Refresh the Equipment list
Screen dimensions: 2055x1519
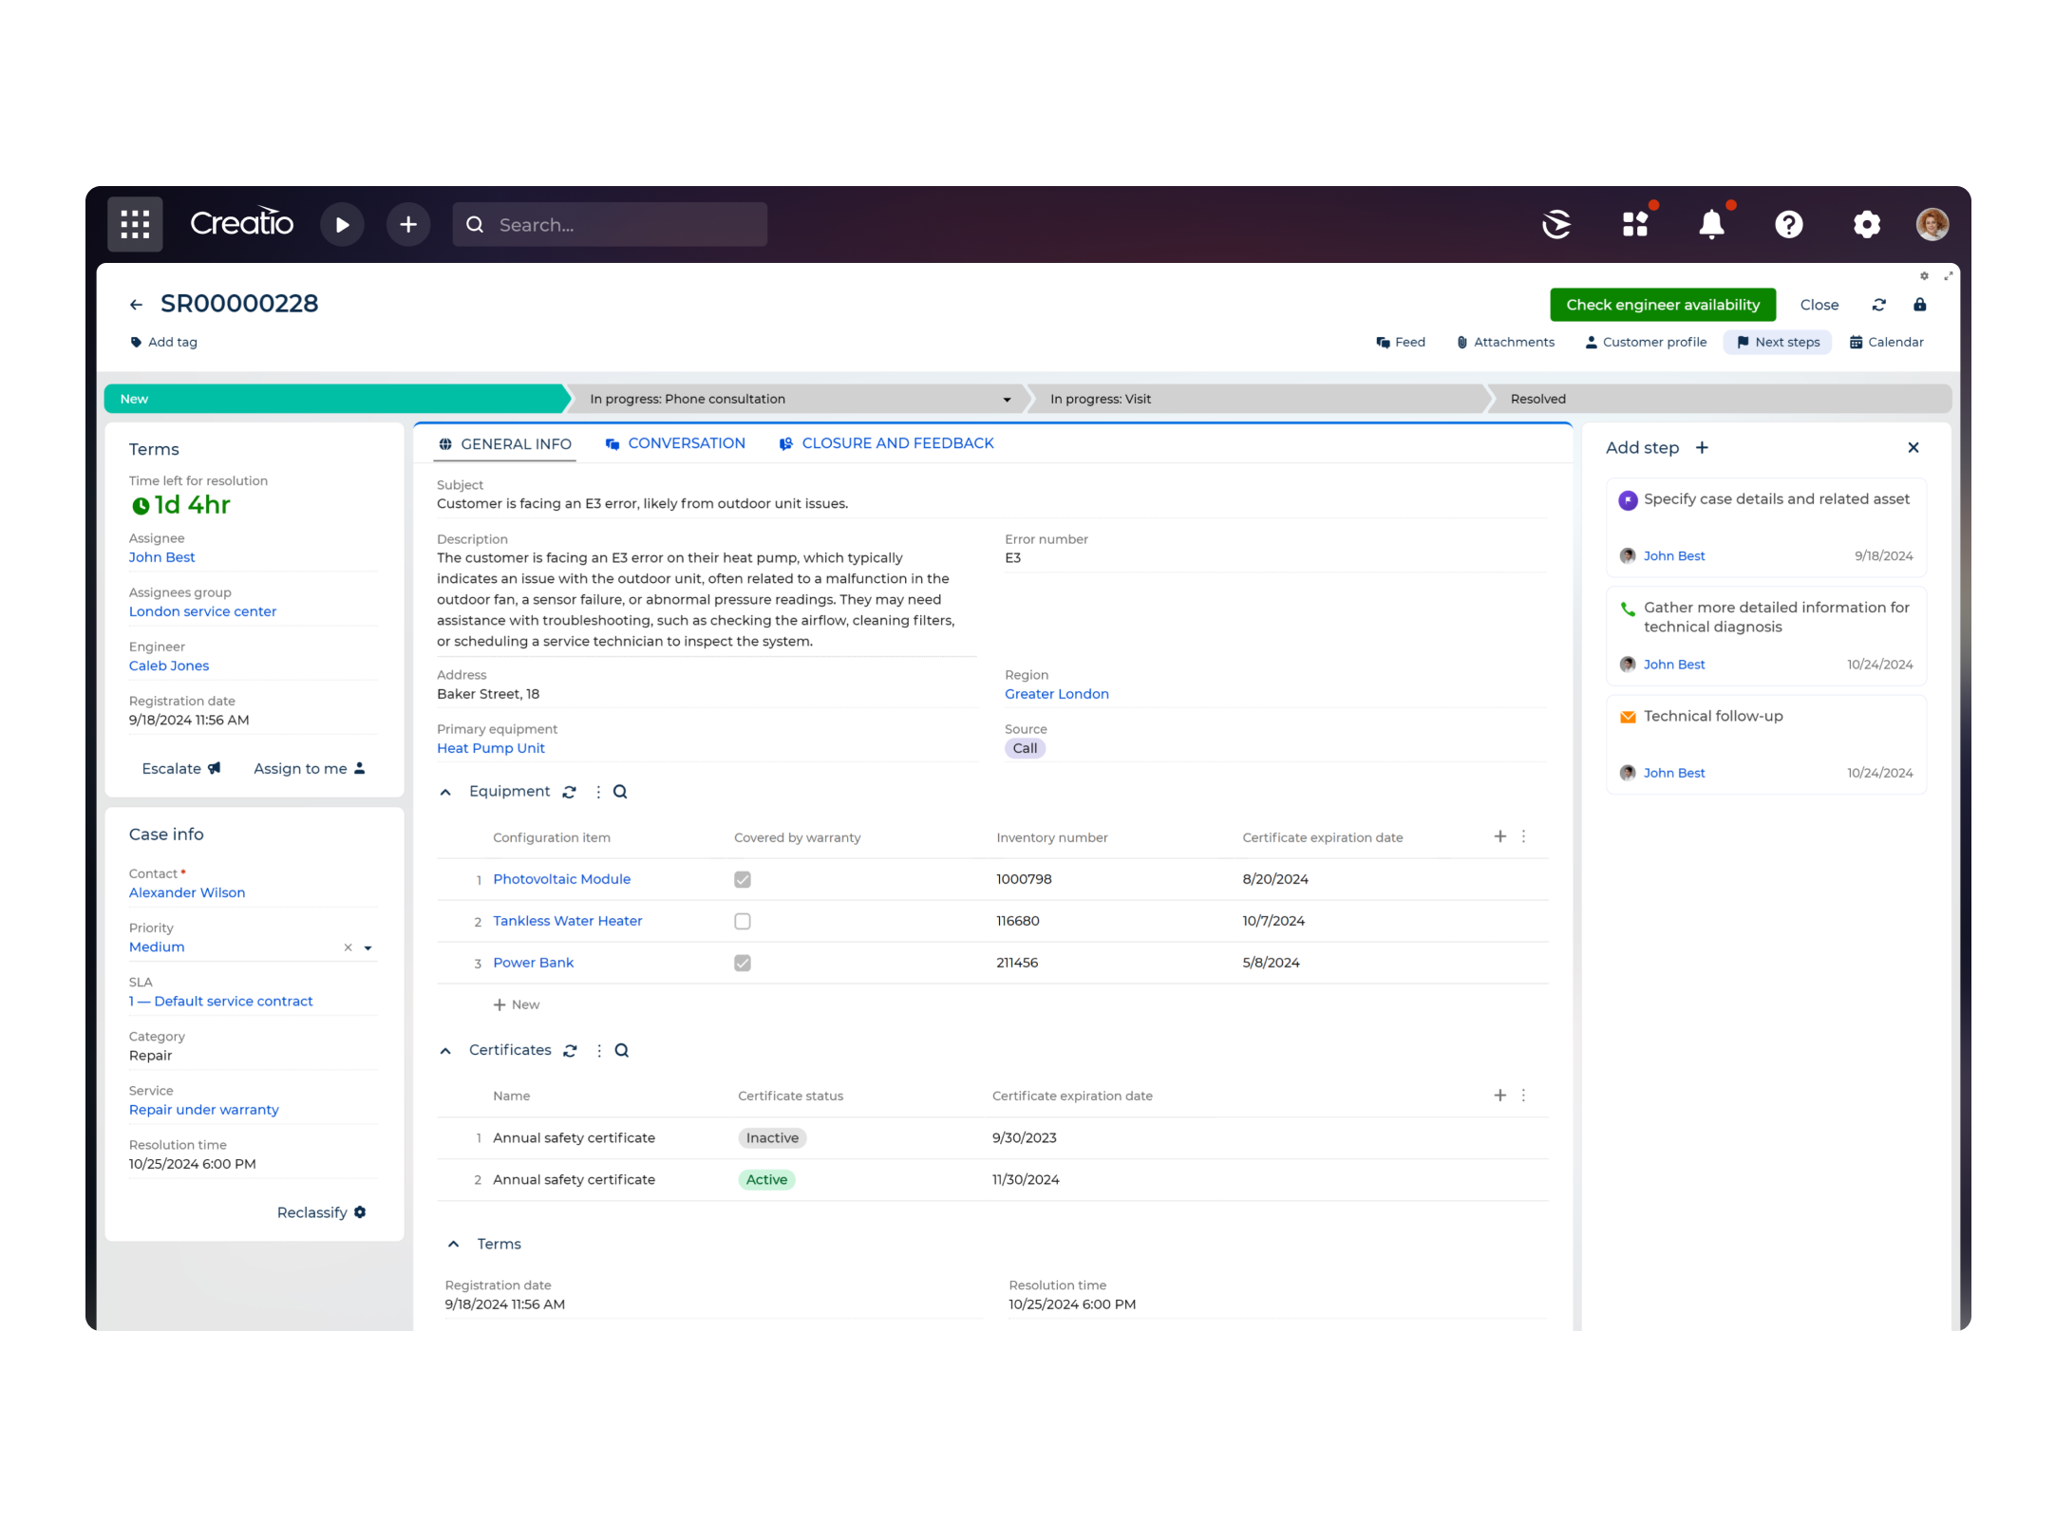pos(570,791)
